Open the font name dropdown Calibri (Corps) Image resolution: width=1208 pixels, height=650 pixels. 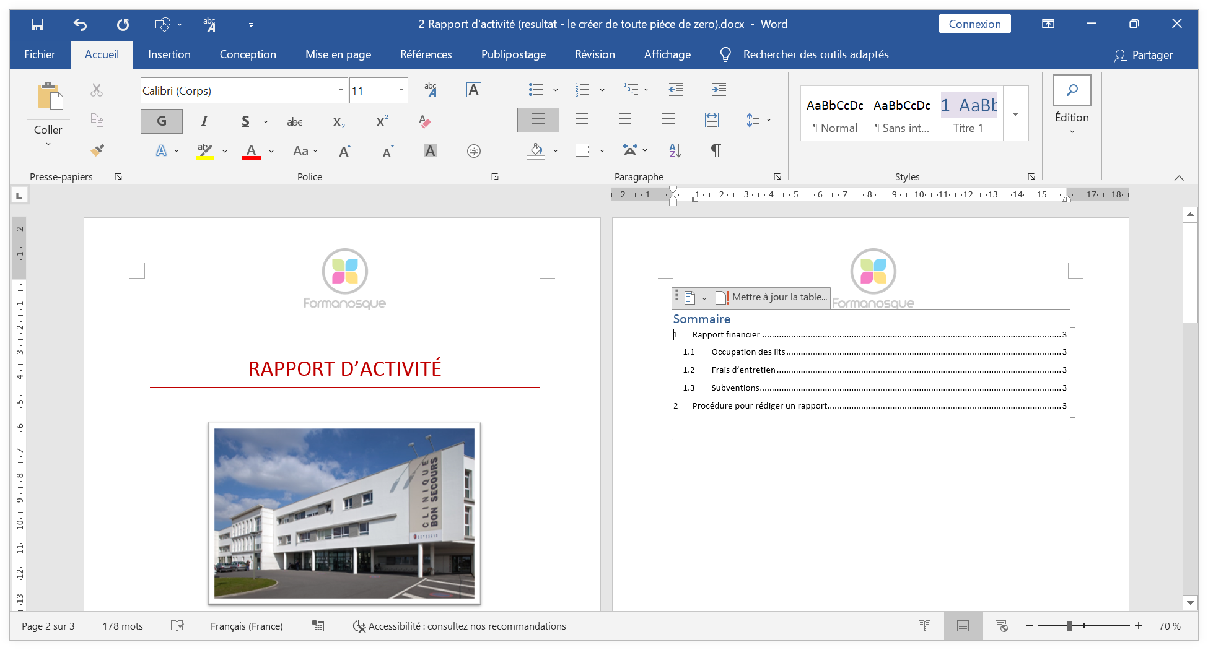click(x=341, y=90)
